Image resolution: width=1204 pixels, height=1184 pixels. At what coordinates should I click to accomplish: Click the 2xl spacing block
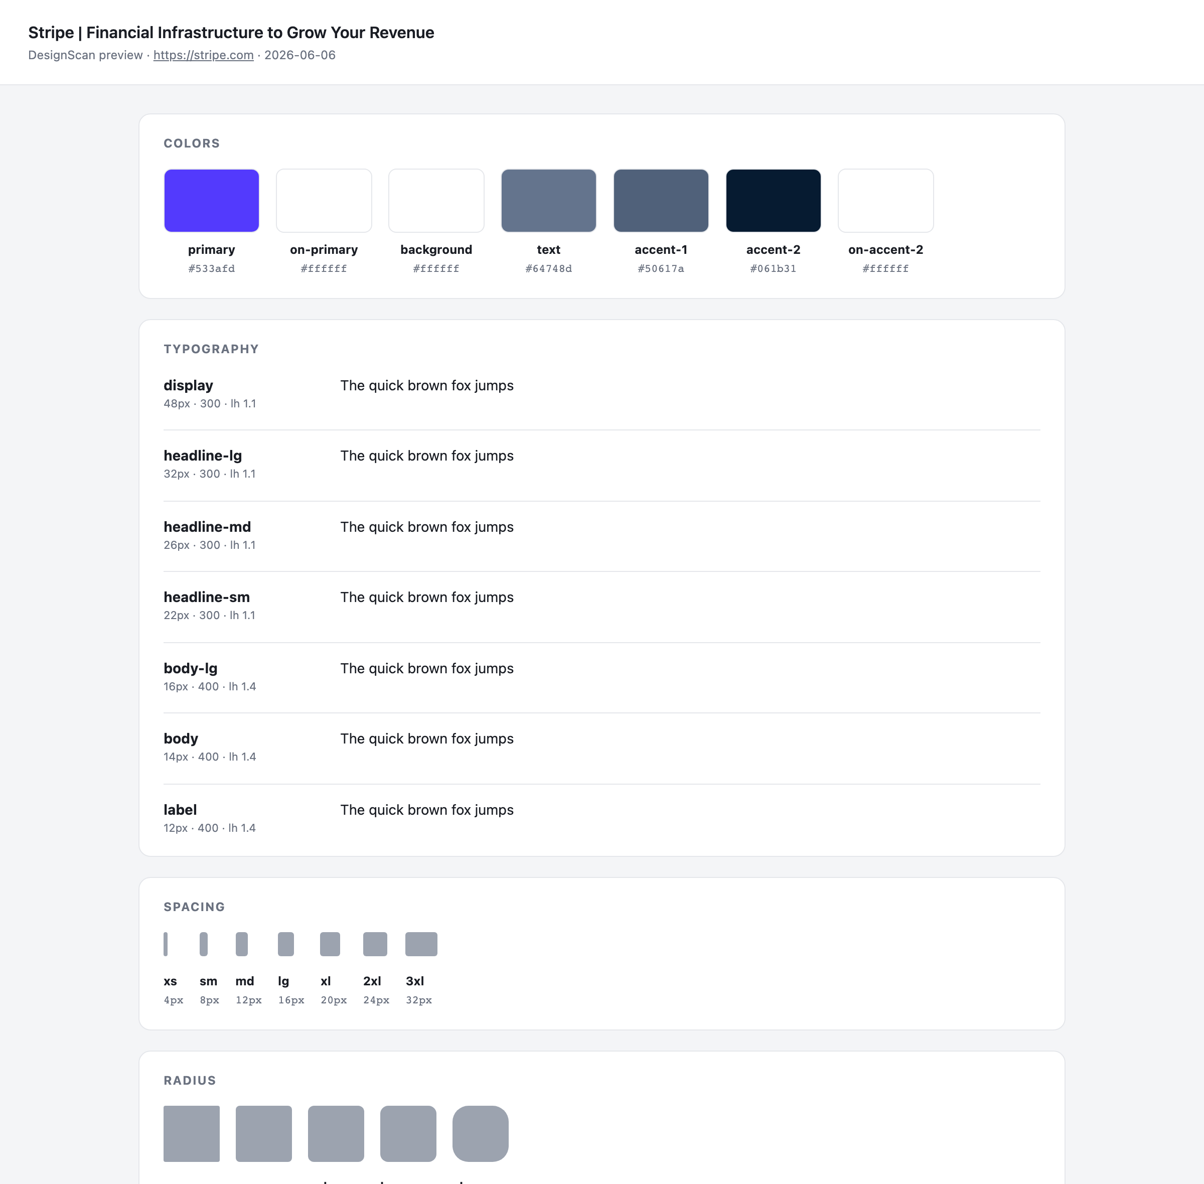(x=375, y=944)
